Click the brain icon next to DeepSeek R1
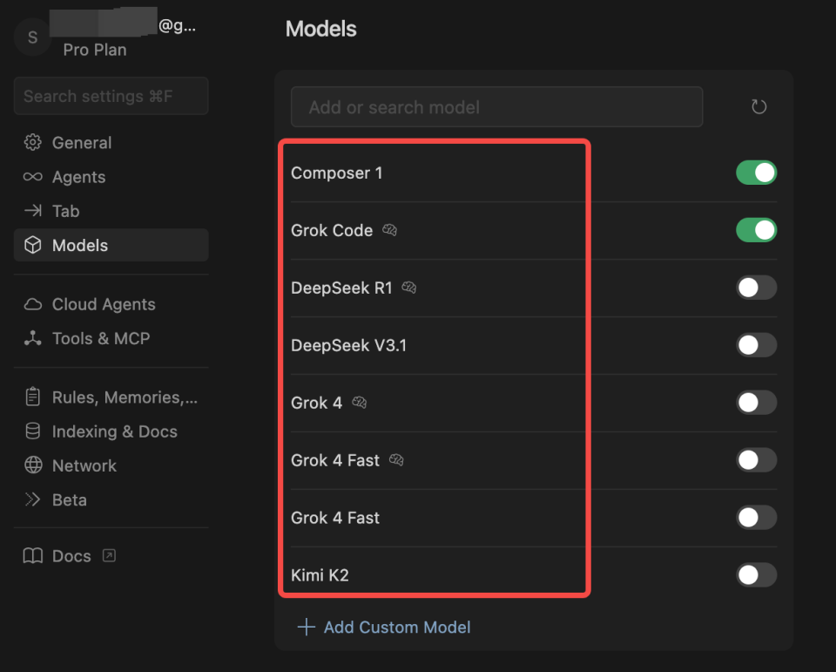 tap(409, 288)
